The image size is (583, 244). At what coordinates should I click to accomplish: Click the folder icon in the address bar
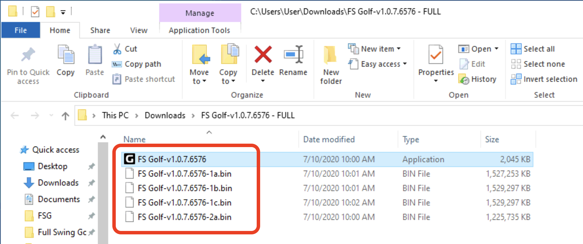tap(82, 115)
